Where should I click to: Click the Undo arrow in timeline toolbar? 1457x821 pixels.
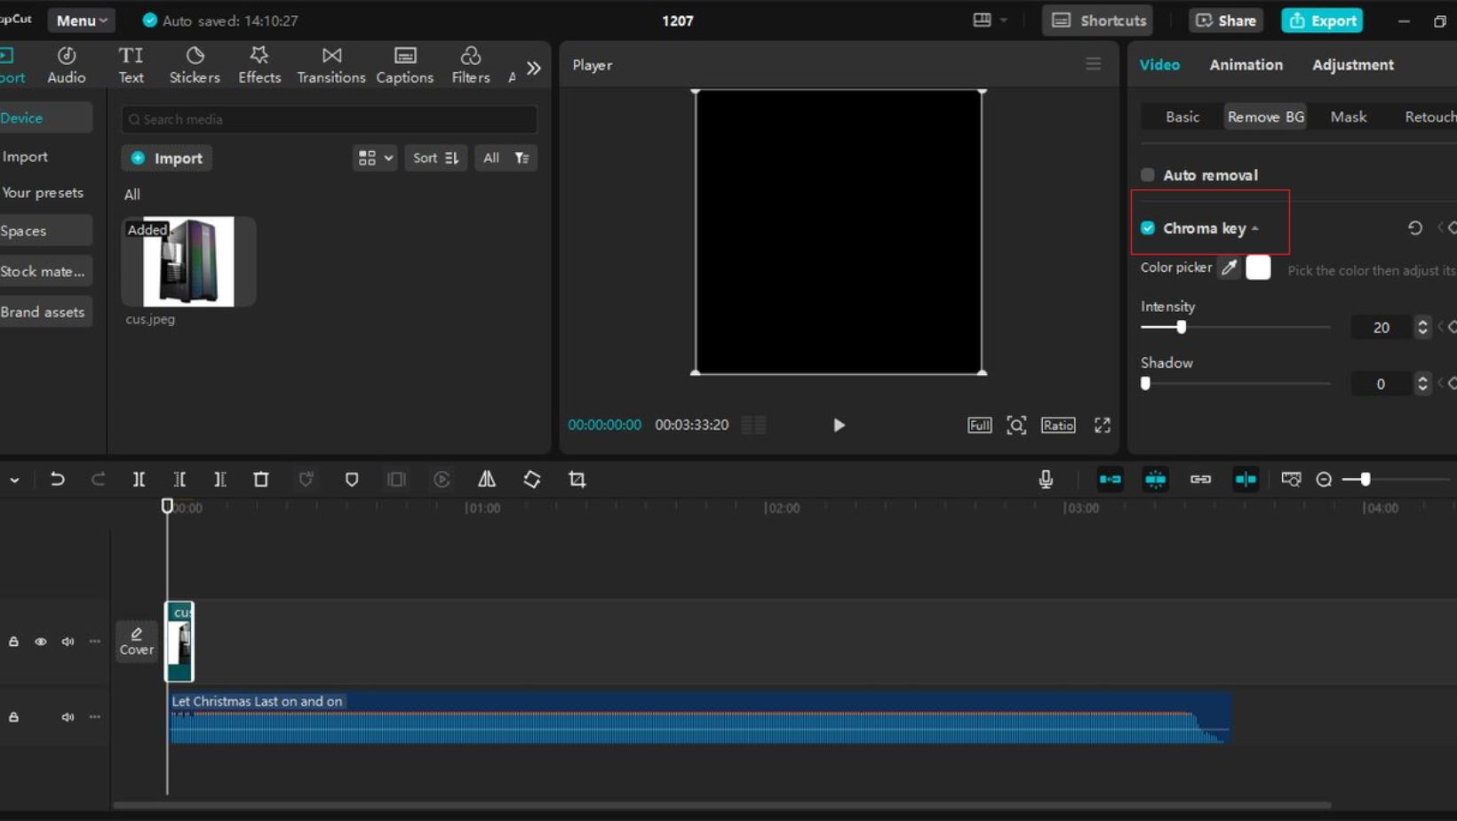tap(57, 479)
